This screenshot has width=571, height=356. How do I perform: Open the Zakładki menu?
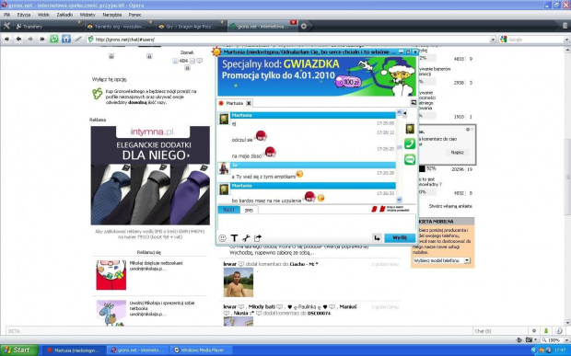point(64,15)
